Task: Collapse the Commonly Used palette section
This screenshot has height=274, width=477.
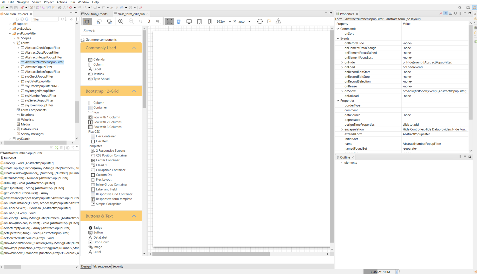Action: point(134,48)
